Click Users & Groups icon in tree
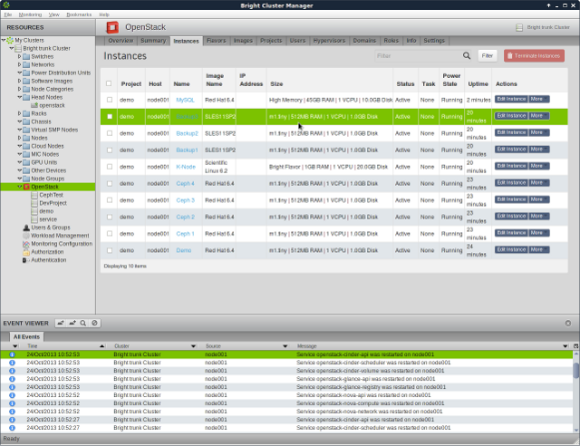580x446 pixels. click(x=26, y=228)
